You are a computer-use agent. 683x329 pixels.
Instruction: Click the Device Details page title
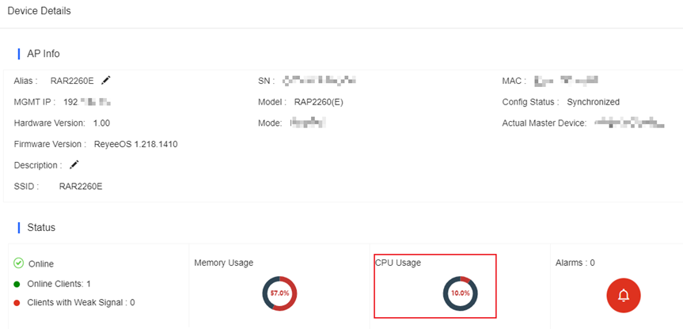tap(40, 11)
